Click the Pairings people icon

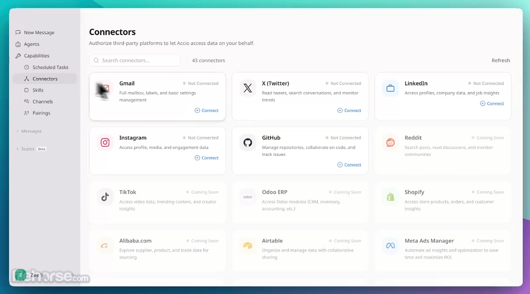coord(27,113)
